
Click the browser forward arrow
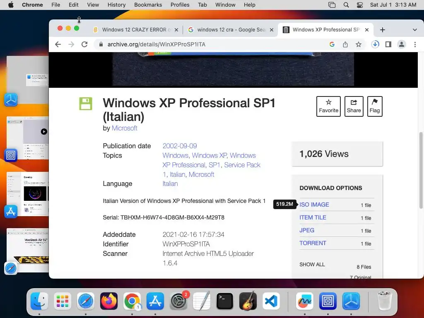(x=71, y=44)
